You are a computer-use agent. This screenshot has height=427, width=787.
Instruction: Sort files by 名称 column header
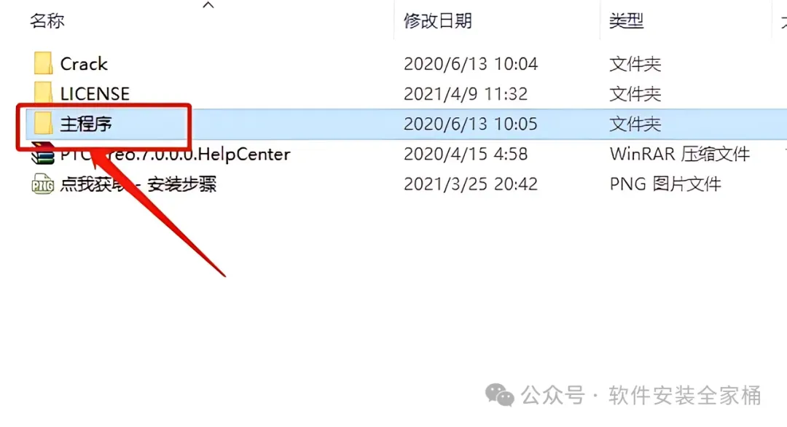[47, 20]
